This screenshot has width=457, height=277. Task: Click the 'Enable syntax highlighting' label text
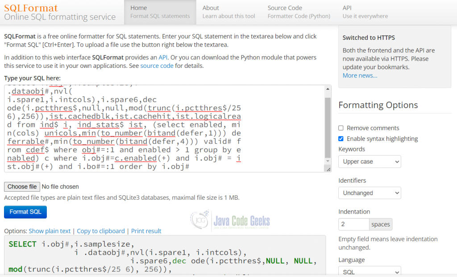pos(382,138)
